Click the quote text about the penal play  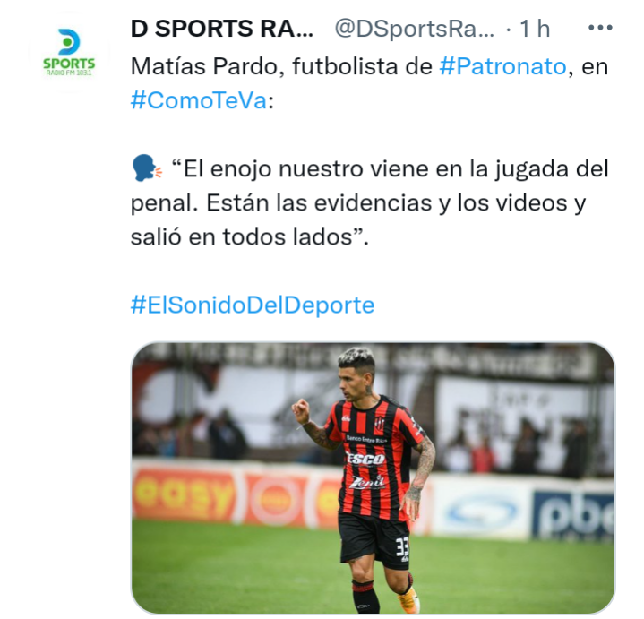point(369,202)
